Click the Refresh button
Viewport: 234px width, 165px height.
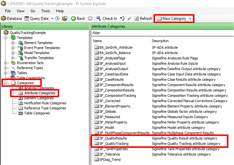143,19
